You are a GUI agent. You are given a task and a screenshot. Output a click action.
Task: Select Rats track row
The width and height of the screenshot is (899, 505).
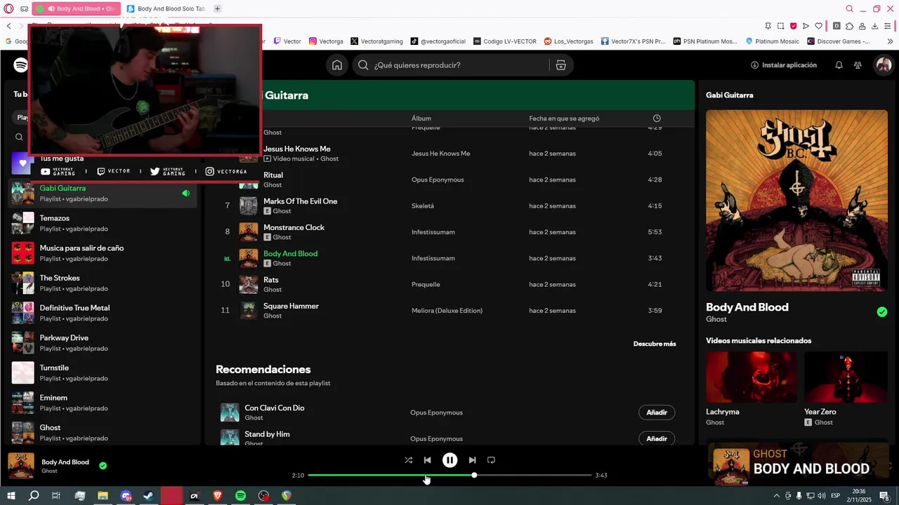pos(449,284)
